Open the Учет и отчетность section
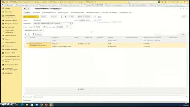The width and height of the screenshot is (190, 107). click(x=10, y=43)
